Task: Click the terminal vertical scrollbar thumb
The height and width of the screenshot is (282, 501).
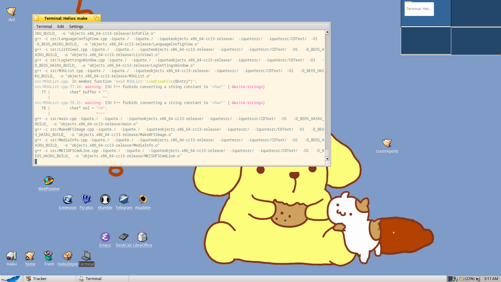Action: pyautogui.click(x=327, y=153)
